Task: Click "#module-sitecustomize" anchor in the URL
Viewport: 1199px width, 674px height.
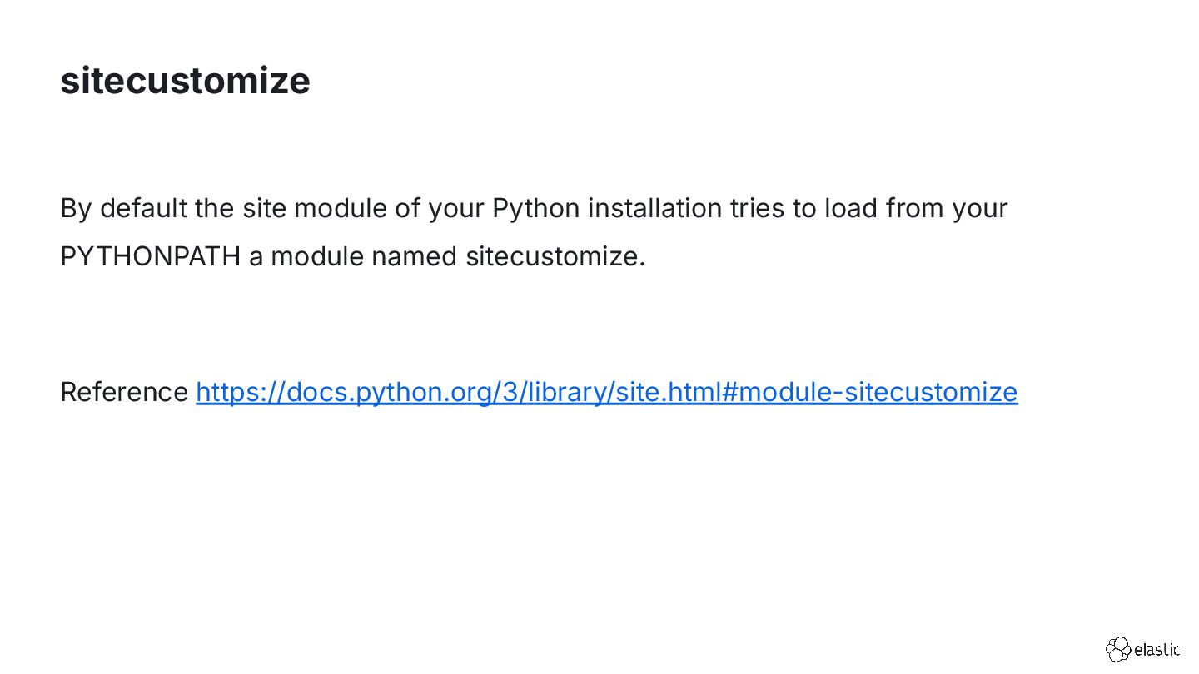Action: coord(871,392)
